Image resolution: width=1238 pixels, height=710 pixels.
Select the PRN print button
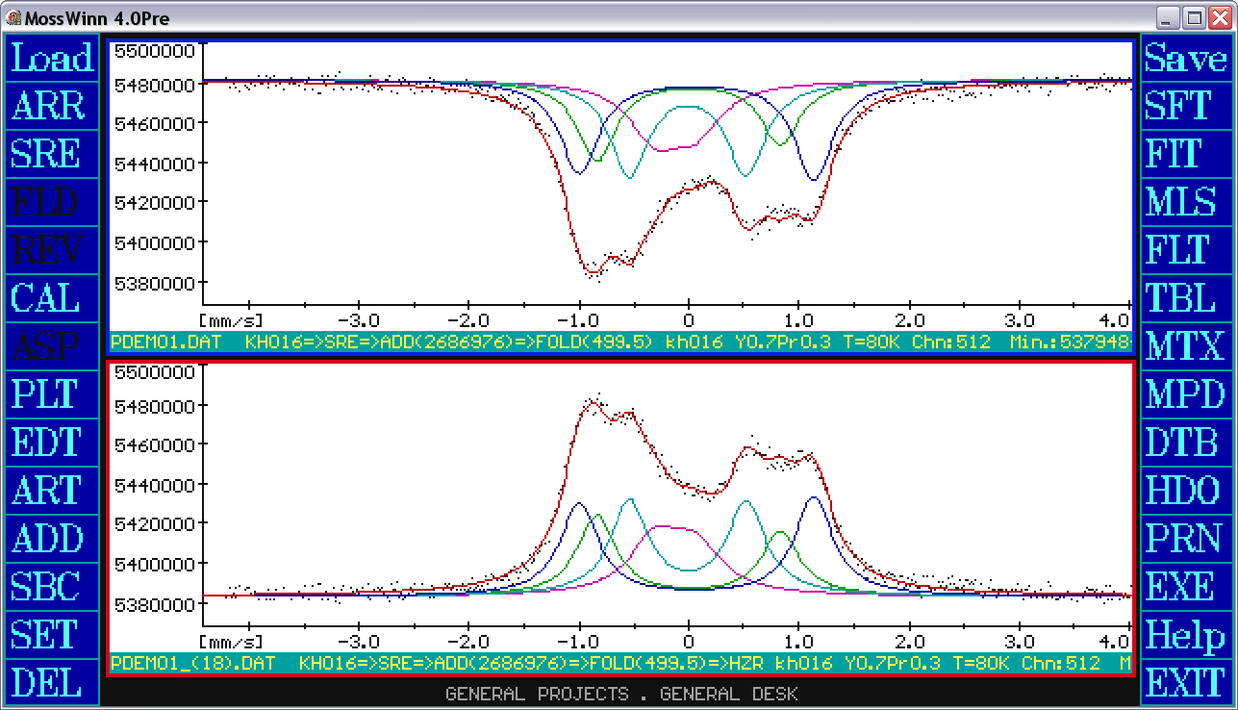click(1185, 539)
